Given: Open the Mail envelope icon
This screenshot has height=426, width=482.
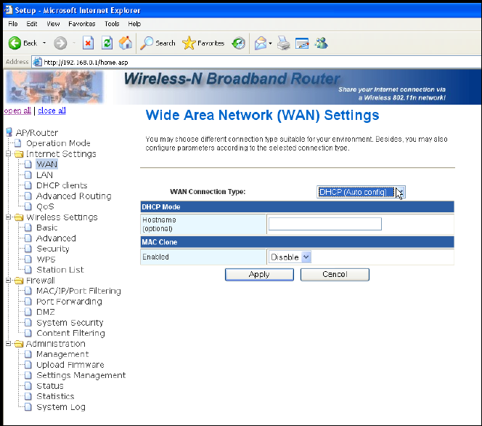Looking at the screenshot, I should (261, 43).
